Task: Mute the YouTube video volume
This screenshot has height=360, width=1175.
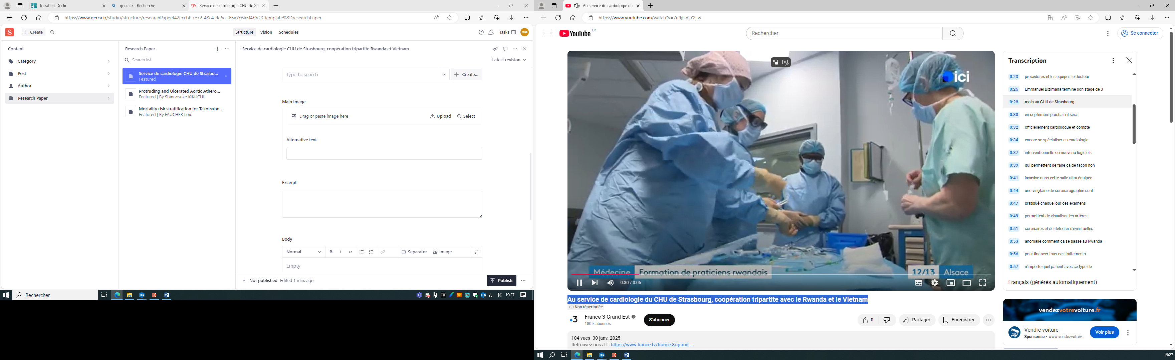Action: coord(610,283)
